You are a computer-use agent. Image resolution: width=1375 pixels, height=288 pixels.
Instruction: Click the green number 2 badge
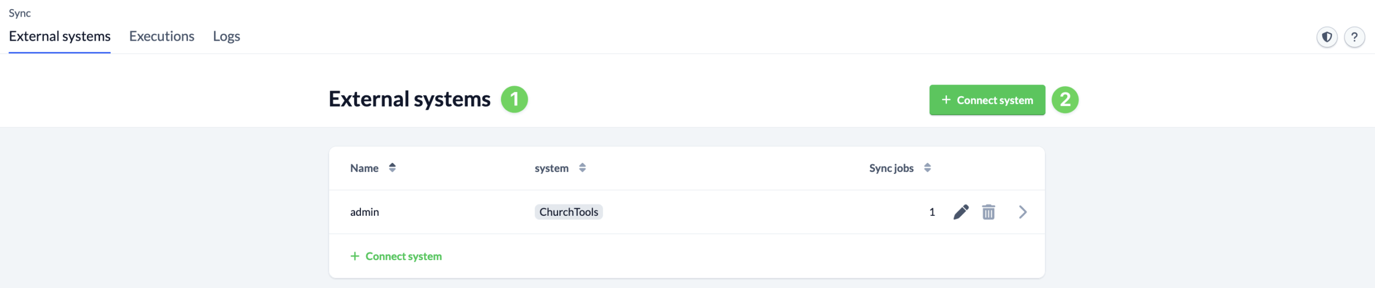click(1065, 100)
